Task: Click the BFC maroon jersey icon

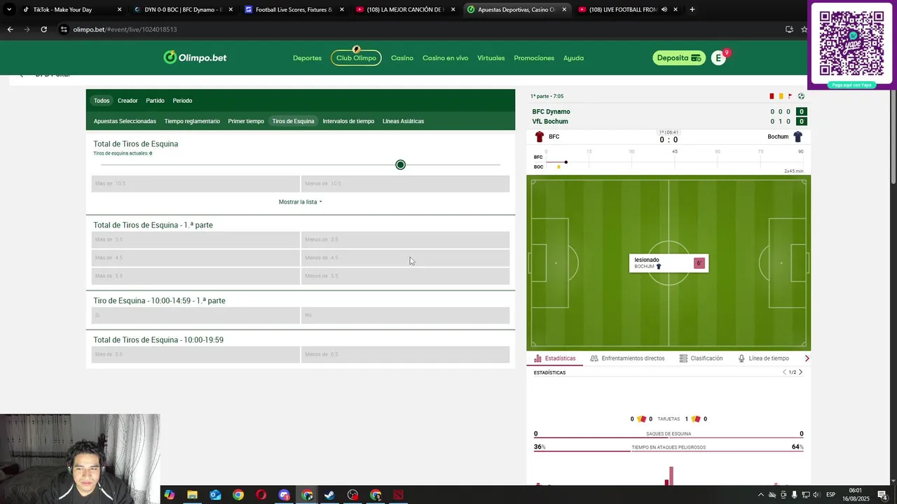Action: click(x=539, y=136)
